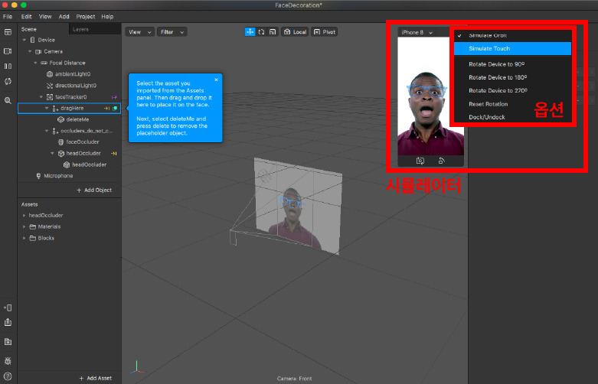The image size is (598, 384).
Task: Click the phone icon beside Device
Action: click(32, 40)
